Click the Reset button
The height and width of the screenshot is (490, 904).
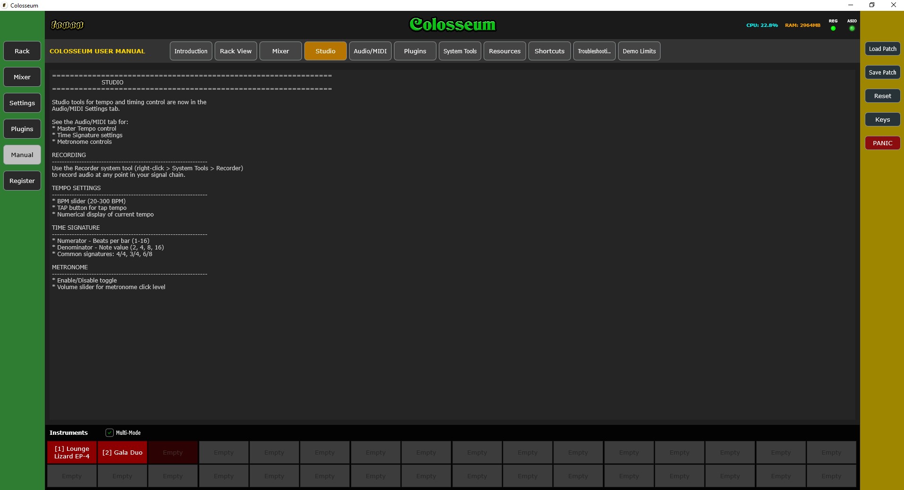pos(882,96)
